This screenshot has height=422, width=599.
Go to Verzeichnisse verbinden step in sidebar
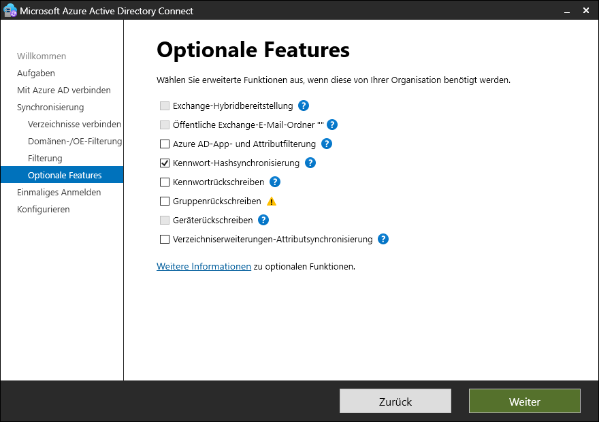(74, 124)
